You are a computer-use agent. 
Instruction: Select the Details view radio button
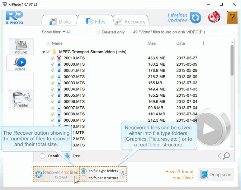tap(43, 156)
